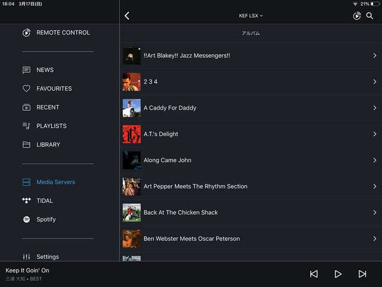Select Media Servers in sidebar
Image resolution: width=382 pixels, height=287 pixels.
click(x=56, y=182)
